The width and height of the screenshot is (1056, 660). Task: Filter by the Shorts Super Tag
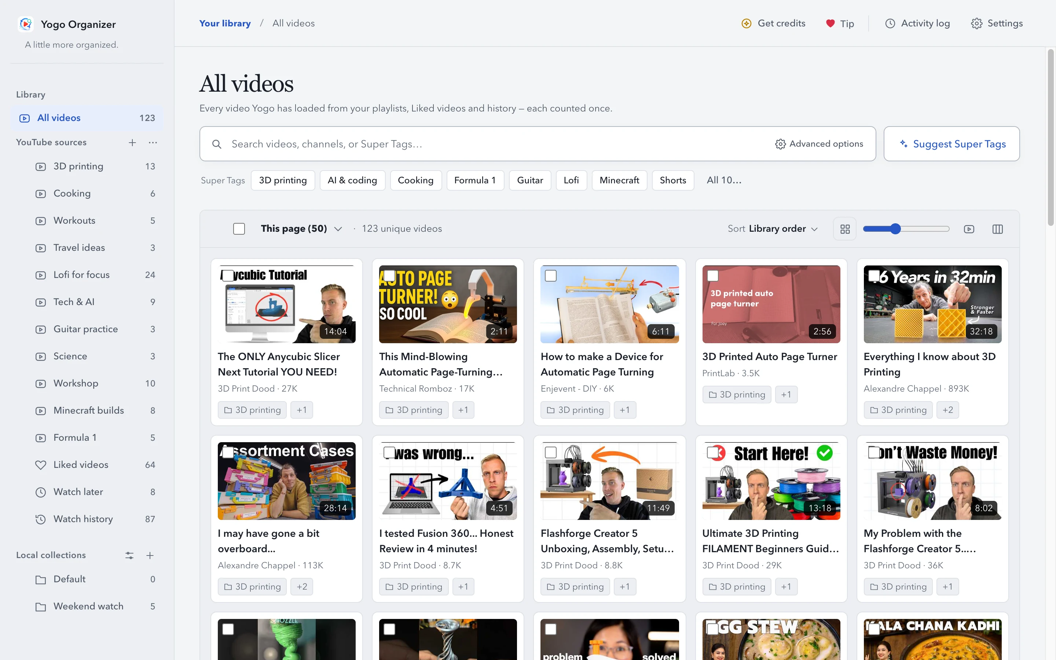click(672, 180)
